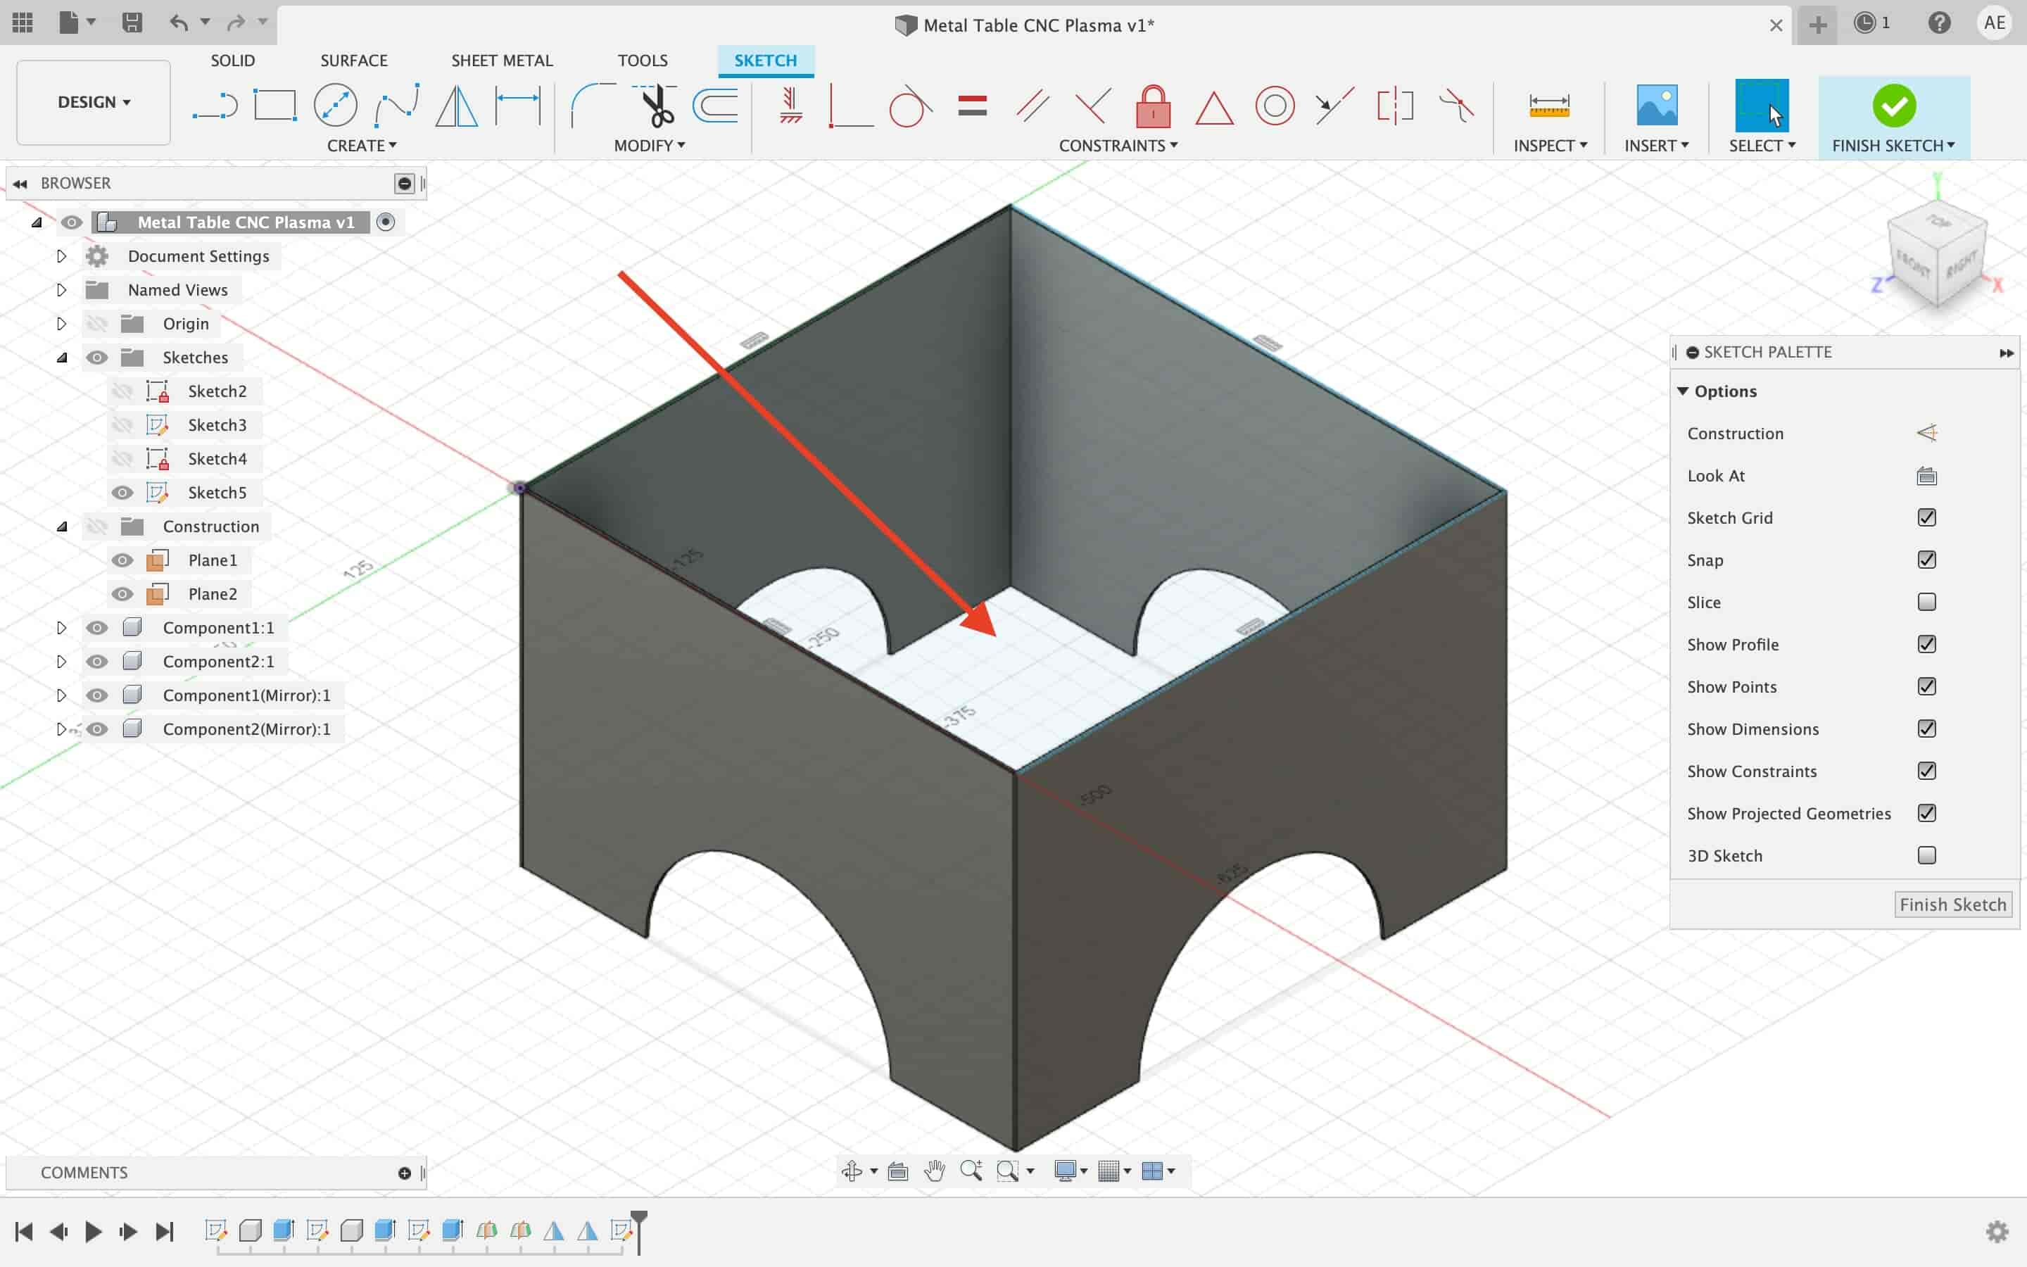Apply the Symmetry constraint

(1394, 106)
